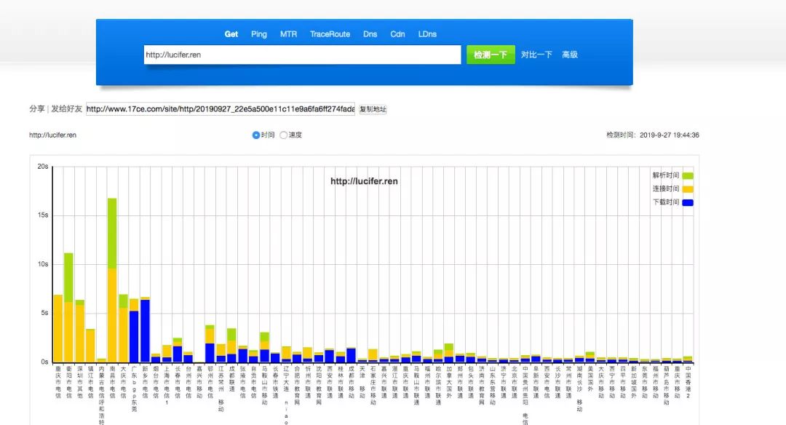Toggle the green 解析时间 legend swatch
Viewport: 786px width, 425px height.
click(x=688, y=176)
